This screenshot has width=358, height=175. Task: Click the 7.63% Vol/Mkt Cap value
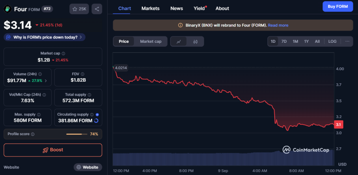[28, 101]
